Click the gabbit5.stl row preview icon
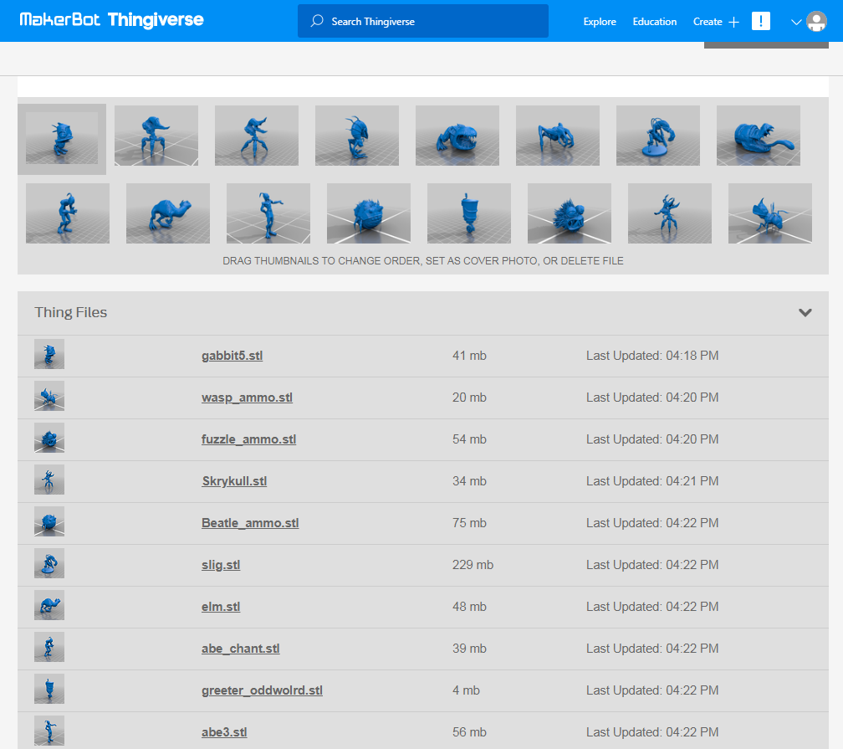This screenshot has height=749, width=843. tap(49, 354)
